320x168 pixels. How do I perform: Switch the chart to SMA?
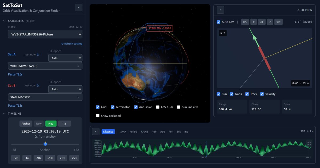[x=124, y=131]
